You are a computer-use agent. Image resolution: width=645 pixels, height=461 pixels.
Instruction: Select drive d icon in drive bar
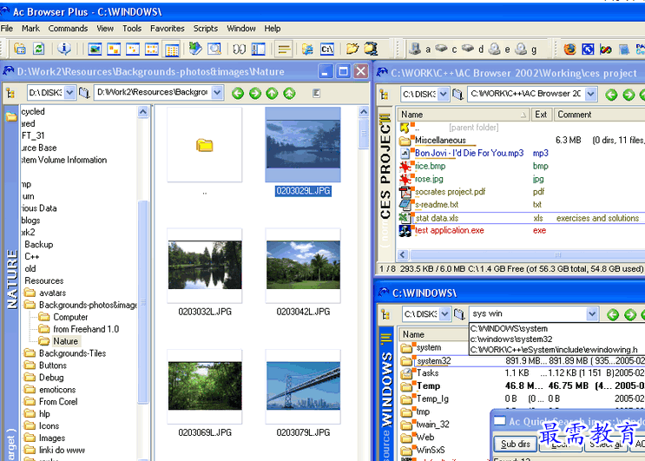468,49
